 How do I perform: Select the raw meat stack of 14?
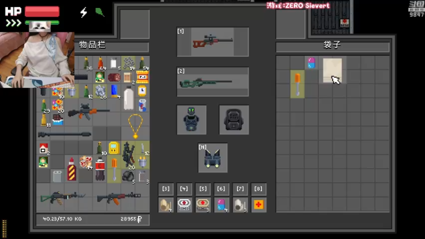point(86,162)
